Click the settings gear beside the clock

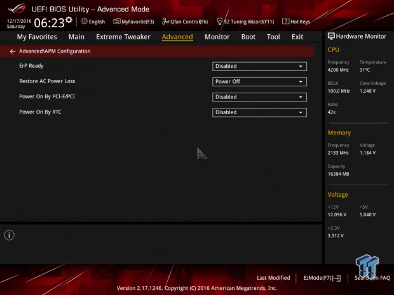click(69, 20)
